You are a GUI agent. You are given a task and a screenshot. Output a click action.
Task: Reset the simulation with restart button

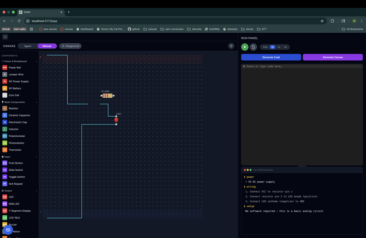[253, 47]
